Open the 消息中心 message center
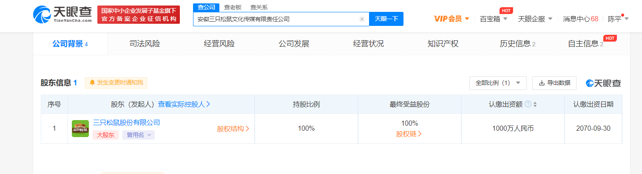The image size is (642, 174). 581,19
